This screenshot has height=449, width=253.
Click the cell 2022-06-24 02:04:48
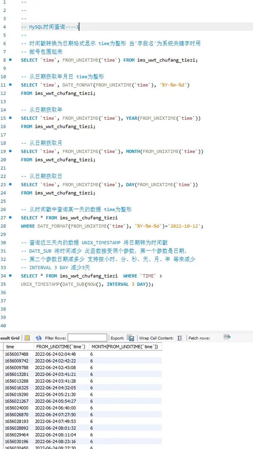tap(55, 354)
